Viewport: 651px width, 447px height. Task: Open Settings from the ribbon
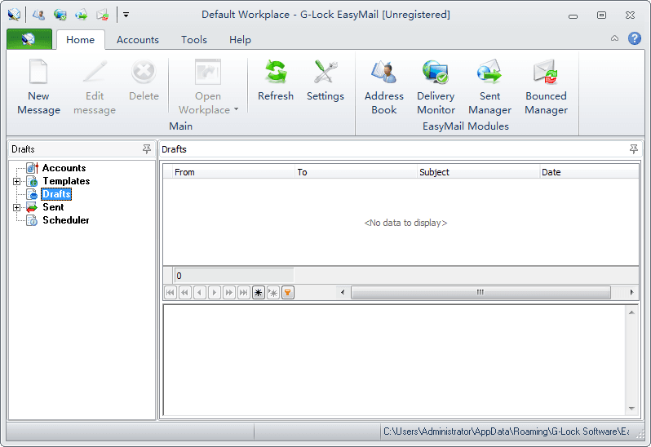point(325,81)
